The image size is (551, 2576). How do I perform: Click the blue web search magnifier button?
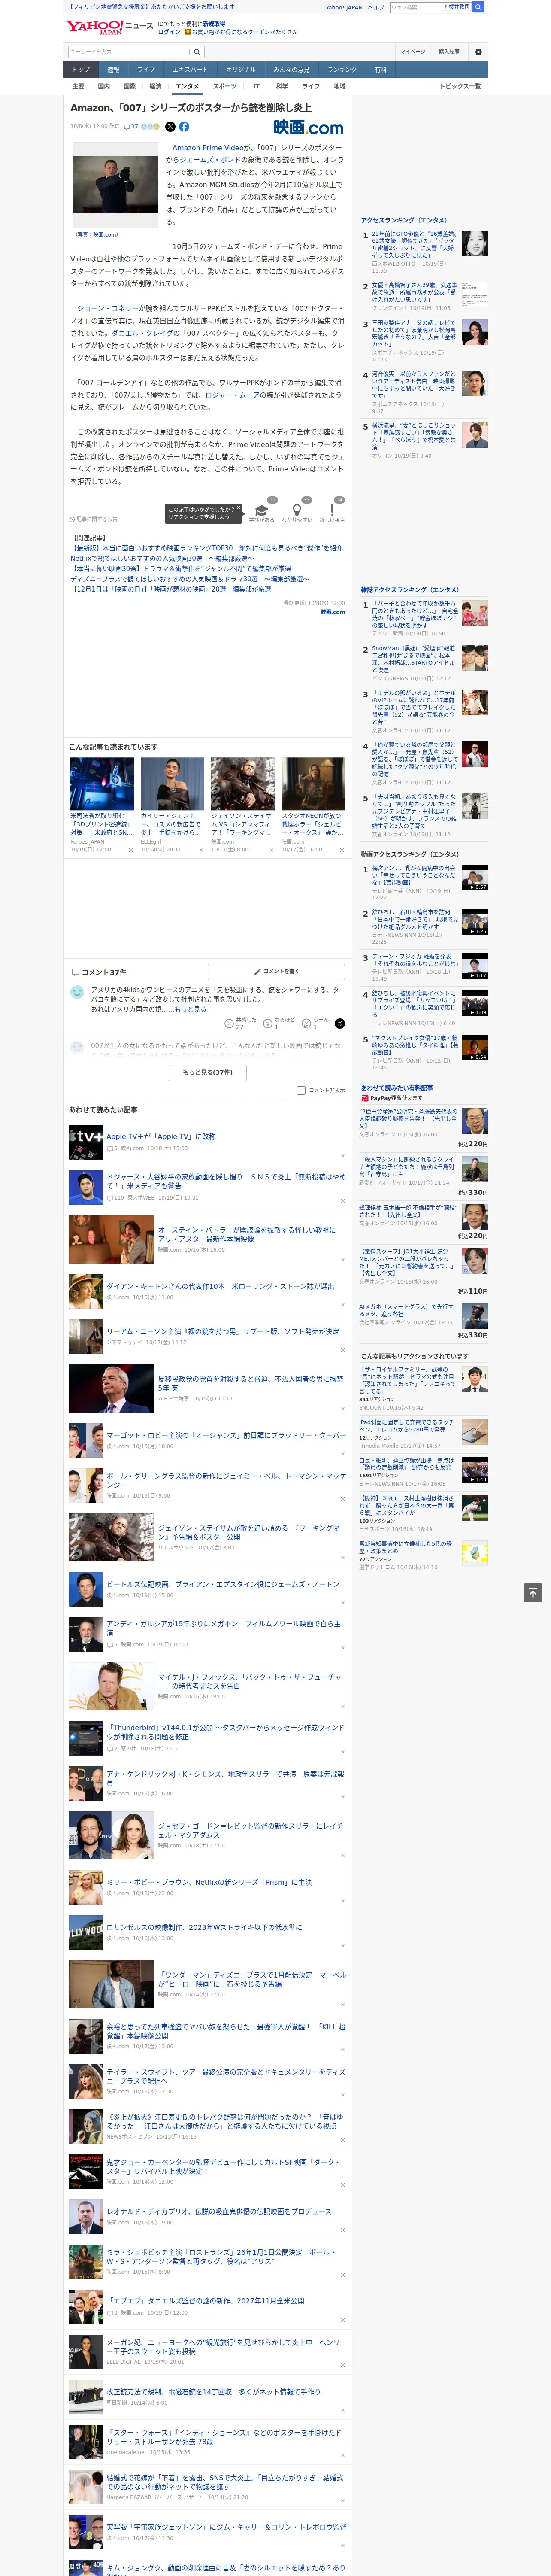tap(478, 7)
